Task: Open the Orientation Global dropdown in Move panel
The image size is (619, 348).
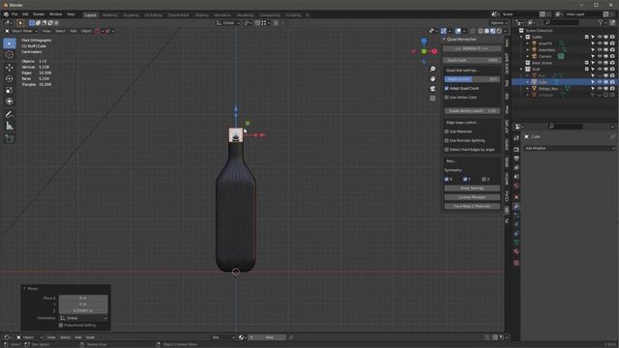Action: pos(83,318)
